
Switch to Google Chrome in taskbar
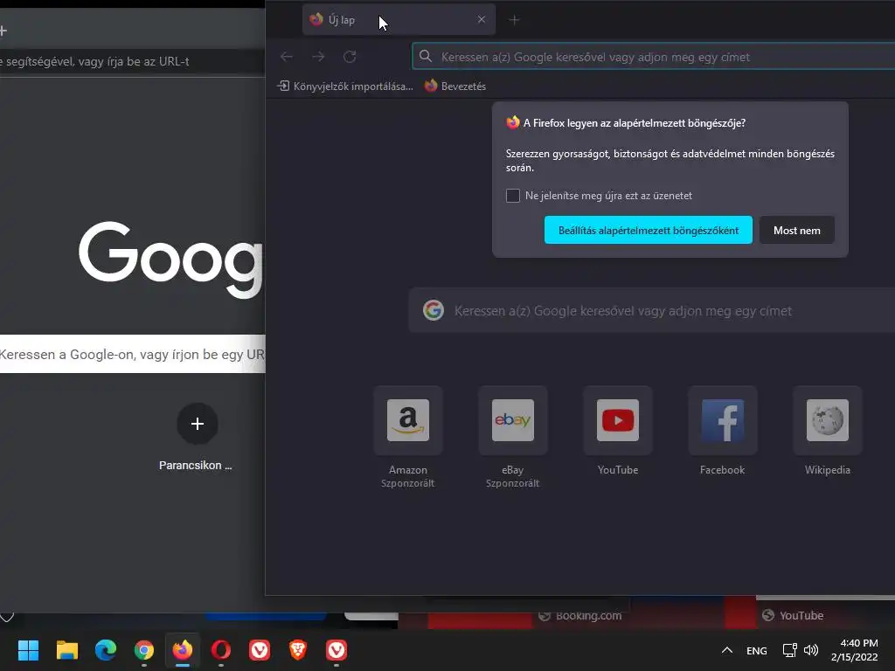click(x=144, y=650)
